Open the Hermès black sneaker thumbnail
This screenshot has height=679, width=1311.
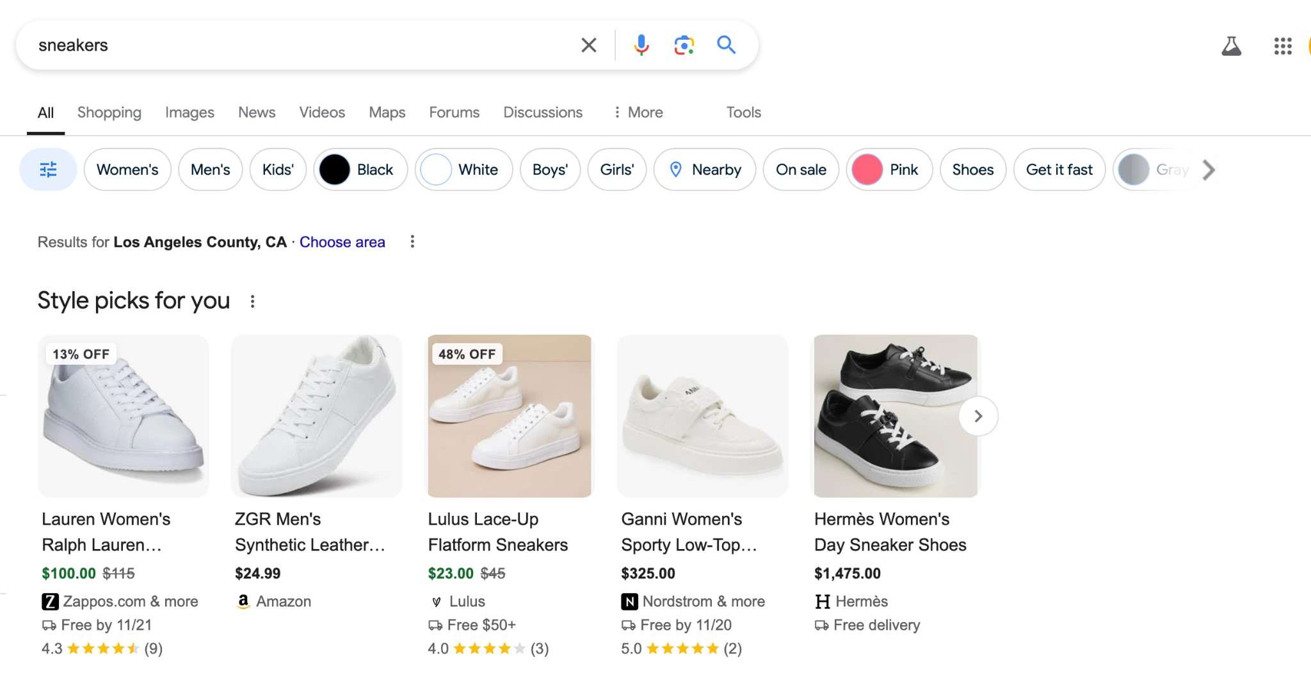click(896, 416)
